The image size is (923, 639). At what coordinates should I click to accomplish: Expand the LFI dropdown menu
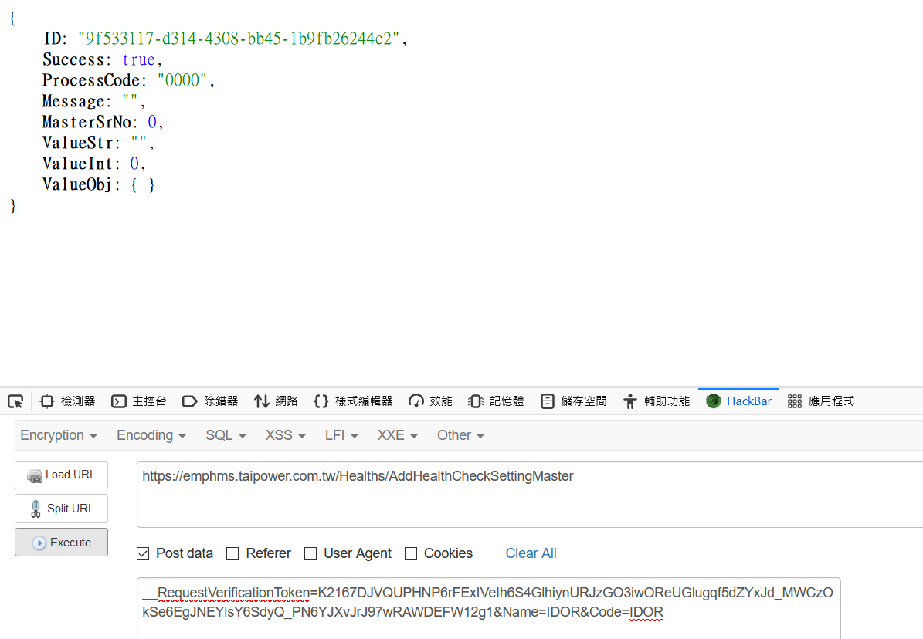click(x=341, y=435)
